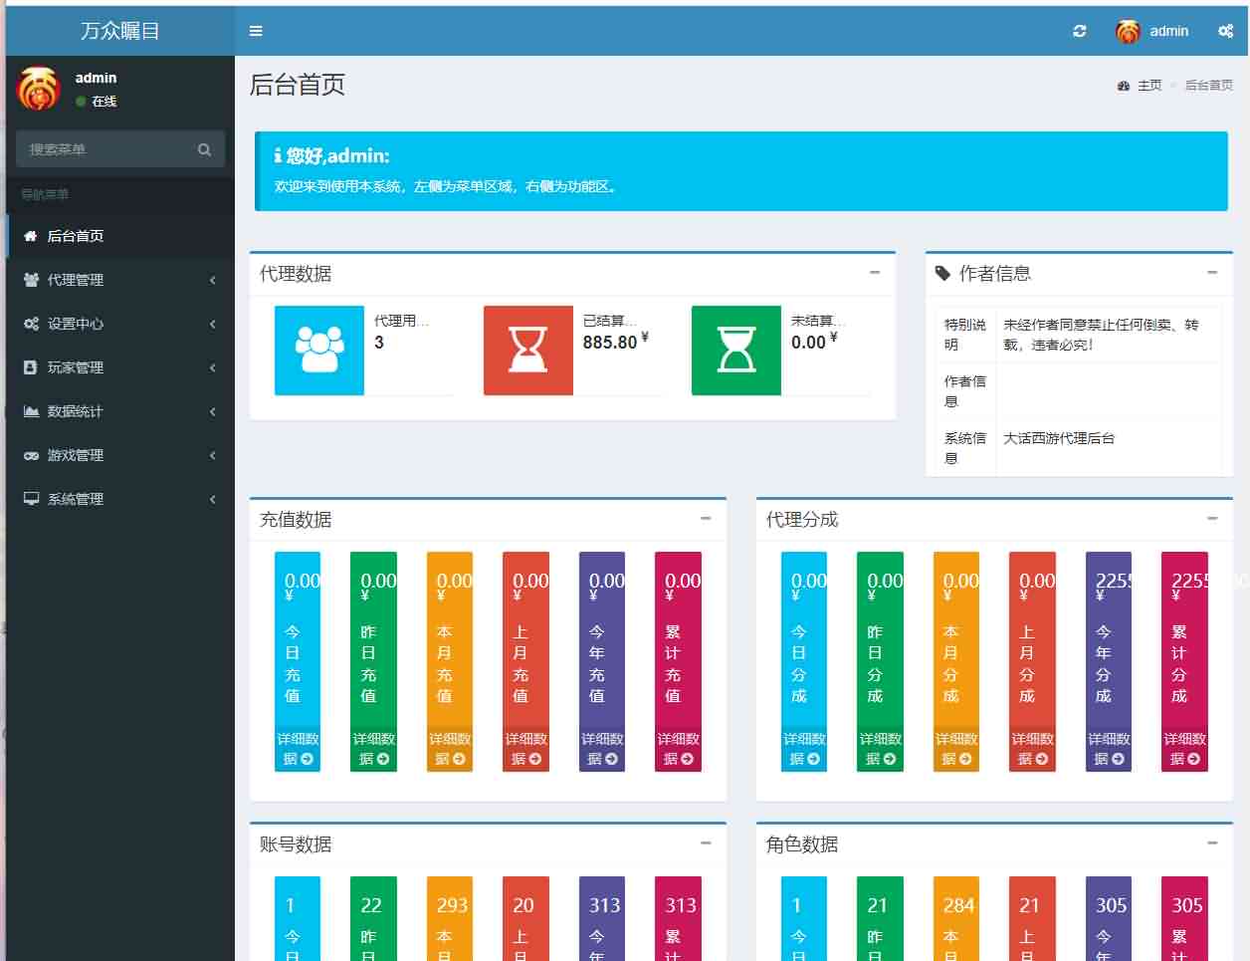Viewport: 1250px width, 961px height.
Task: Collapse the 充值数据 panel
Action: pos(707,518)
